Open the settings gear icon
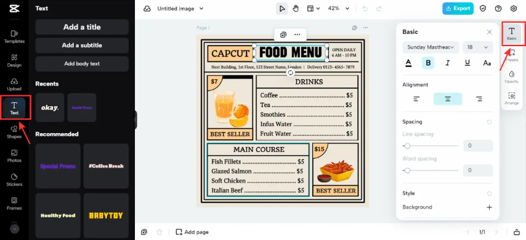 (x=514, y=9)
